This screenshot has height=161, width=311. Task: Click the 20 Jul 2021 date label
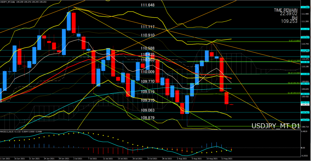coord(138,159)
